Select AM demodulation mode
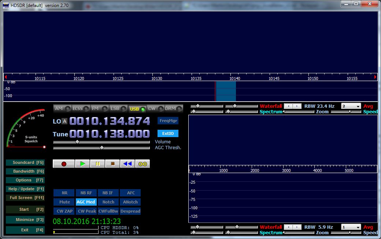This screenshot has width=381, height=239. (62, 109)
